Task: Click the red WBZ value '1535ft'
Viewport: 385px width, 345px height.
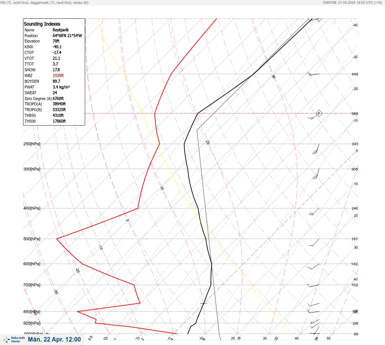Action: [58, 76]
